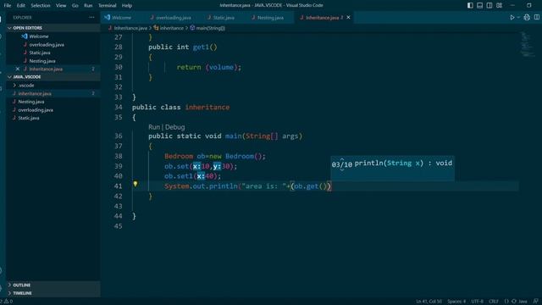Open the Edit menu
Viewport: 542px width, 305px height.
tap(20, 6)
